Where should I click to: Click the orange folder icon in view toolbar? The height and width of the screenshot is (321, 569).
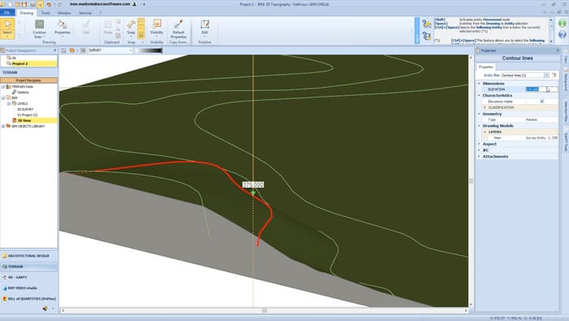72,50
